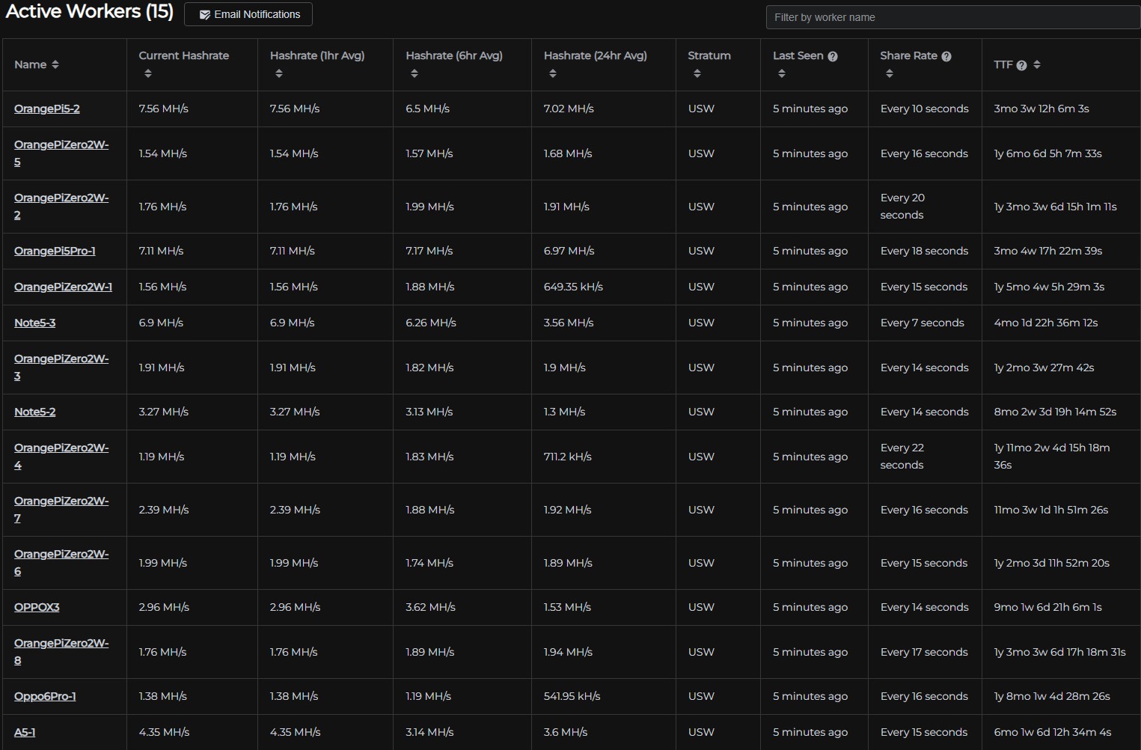Image resolution: width=1141 pixels, height=750 pixels.
Task: Click the sort icon under Current Hashrate
Action: point(148,73)
